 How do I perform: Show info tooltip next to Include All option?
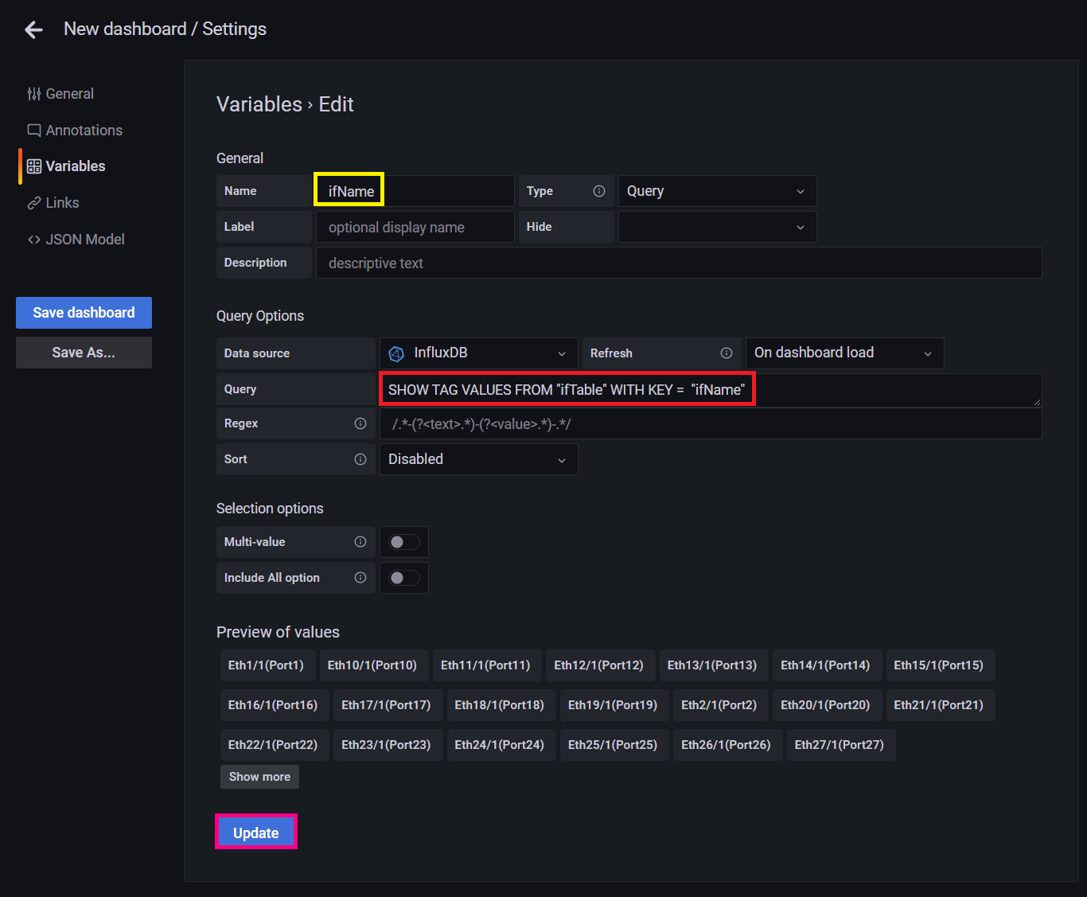(x=360, y=578)
